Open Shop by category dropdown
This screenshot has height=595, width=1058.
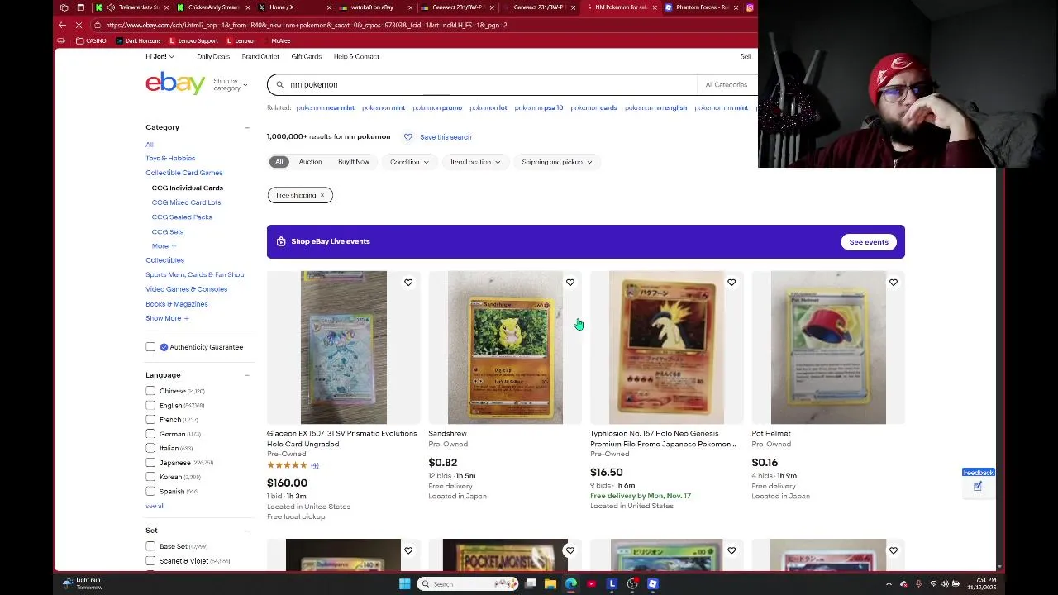tap(230, 84)
